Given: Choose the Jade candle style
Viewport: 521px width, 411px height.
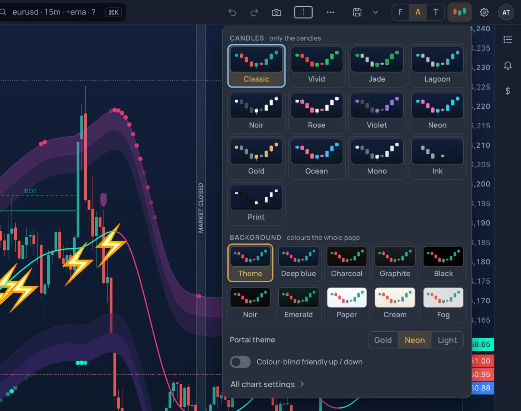Looking at the screenshot, I should (377, 66).
